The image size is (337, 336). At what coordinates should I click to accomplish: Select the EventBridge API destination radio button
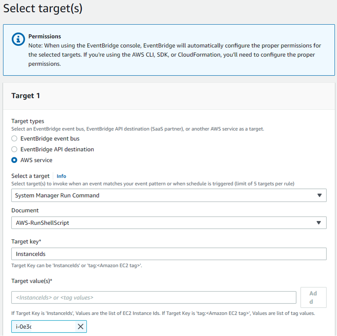14,149
